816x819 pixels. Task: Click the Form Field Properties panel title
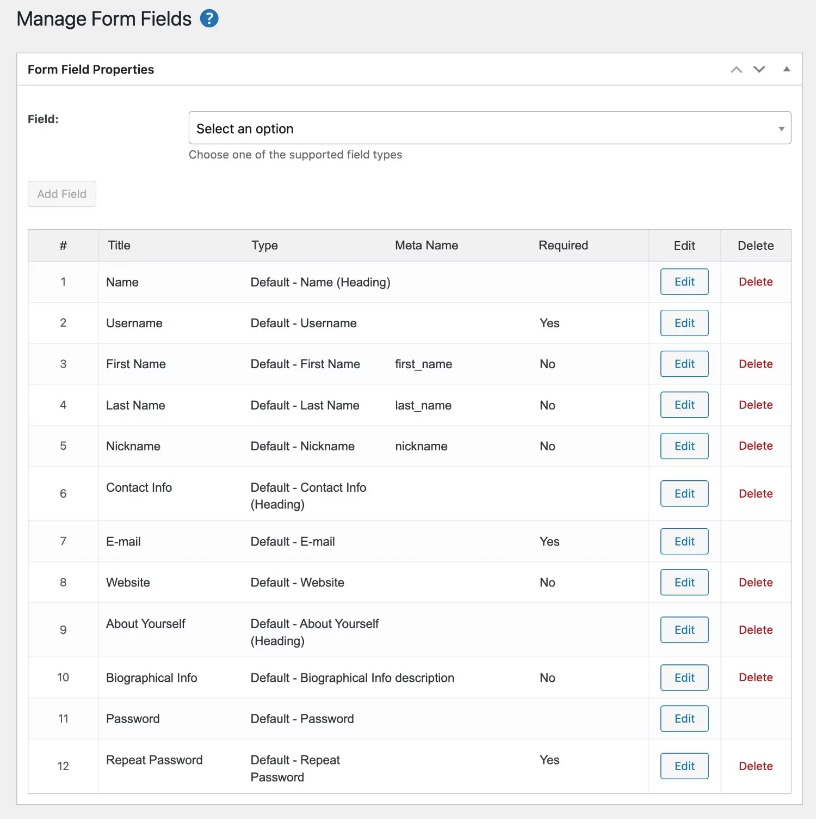pyautogui.click(x=91, y=70)
